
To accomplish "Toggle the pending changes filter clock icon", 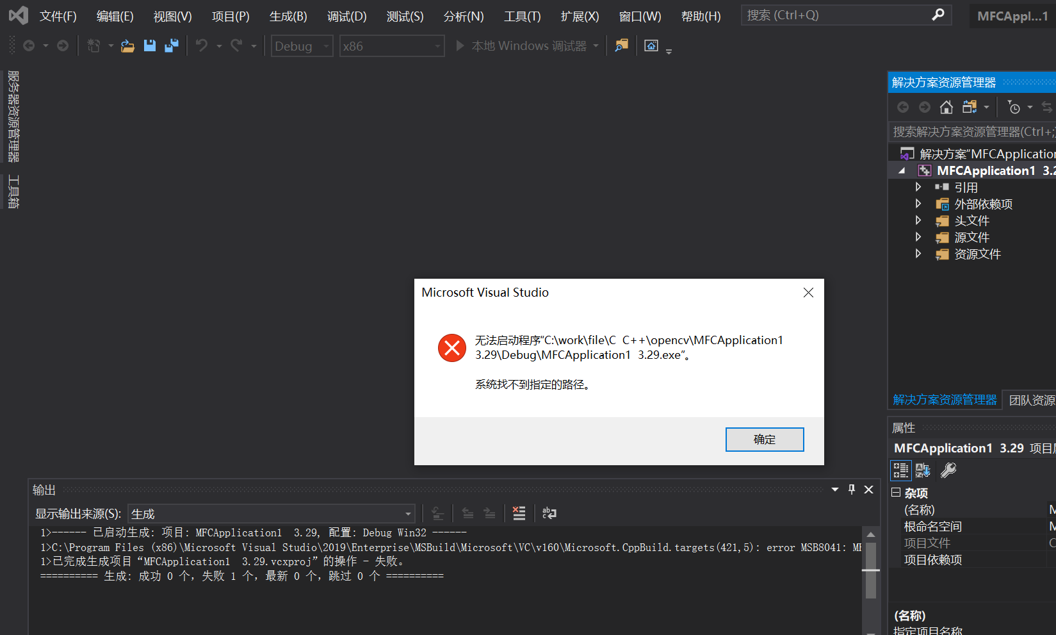I will tap(1016, 107).
